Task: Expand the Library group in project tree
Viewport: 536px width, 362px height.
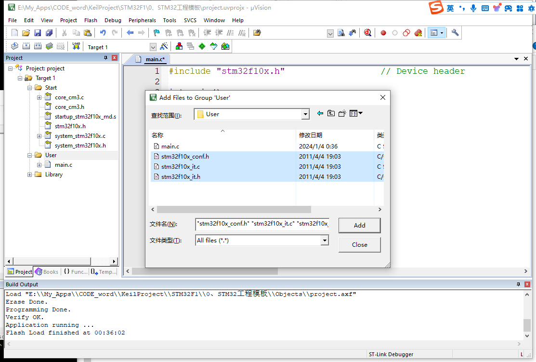Action: (30, 174)
